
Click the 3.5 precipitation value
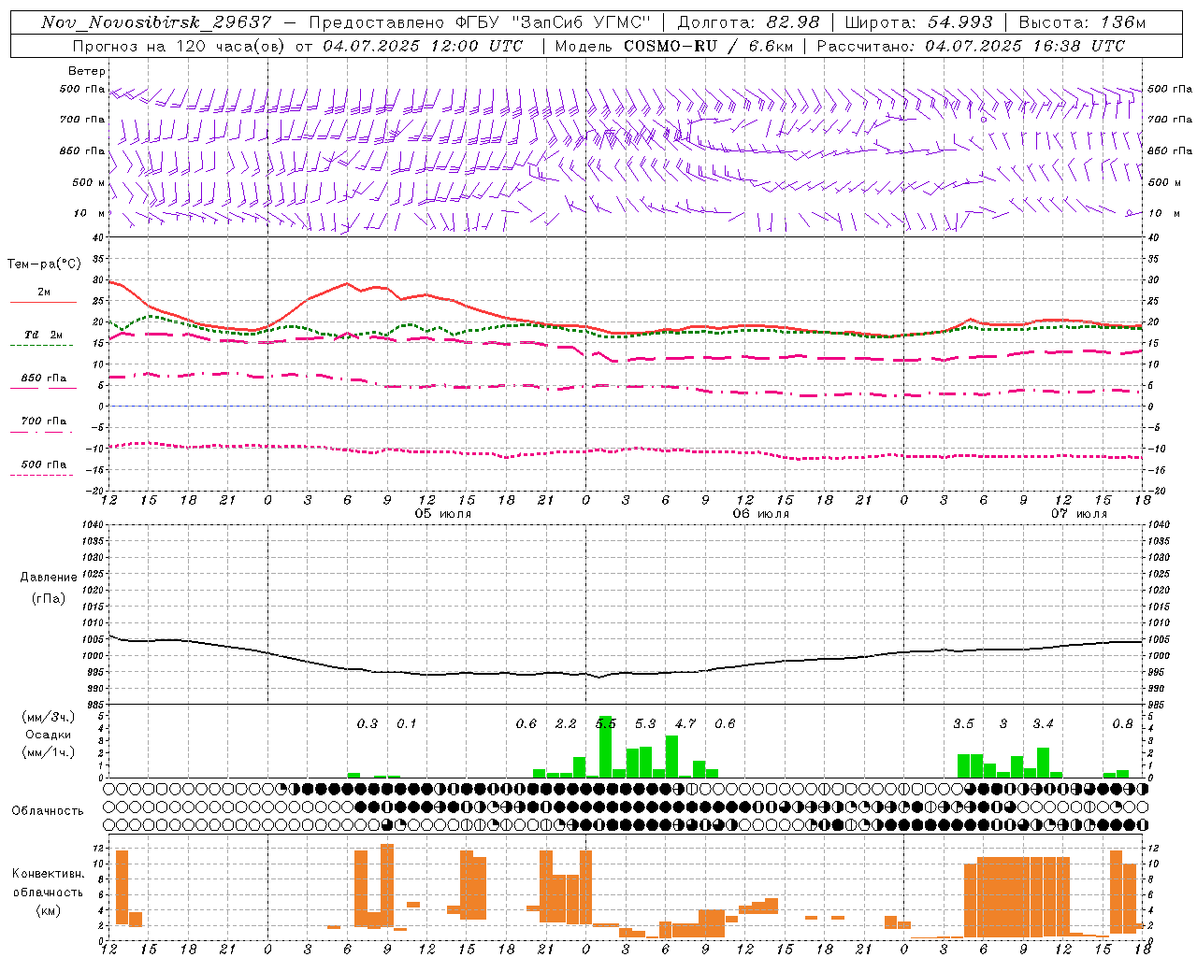coord(963,723)
